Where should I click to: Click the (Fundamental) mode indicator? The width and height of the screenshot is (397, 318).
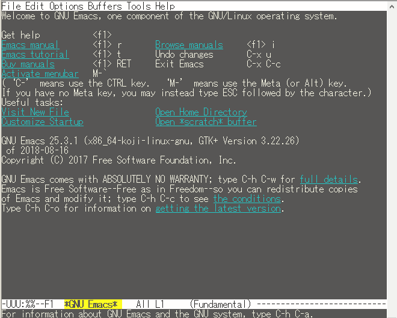[221, 304]
